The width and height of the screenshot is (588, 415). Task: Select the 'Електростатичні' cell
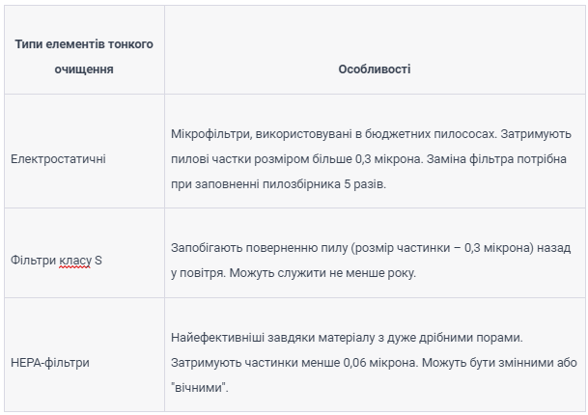pos(58,159)
